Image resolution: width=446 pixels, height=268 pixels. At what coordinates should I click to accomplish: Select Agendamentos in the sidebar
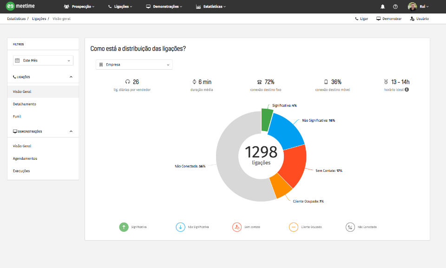tap(25, 158)
